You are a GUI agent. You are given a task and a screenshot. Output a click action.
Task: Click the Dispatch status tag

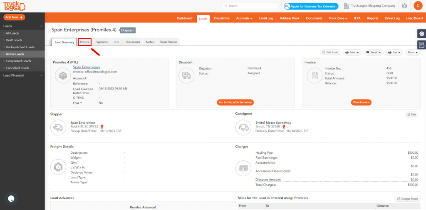[127, 30]
